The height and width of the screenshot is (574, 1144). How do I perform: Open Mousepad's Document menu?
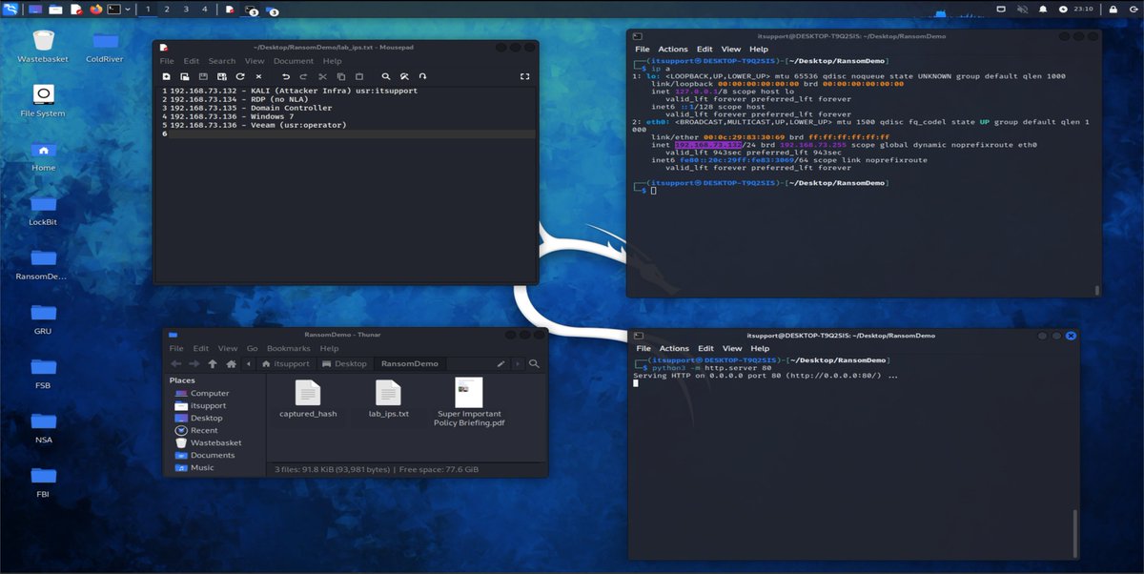coord(294,61)
